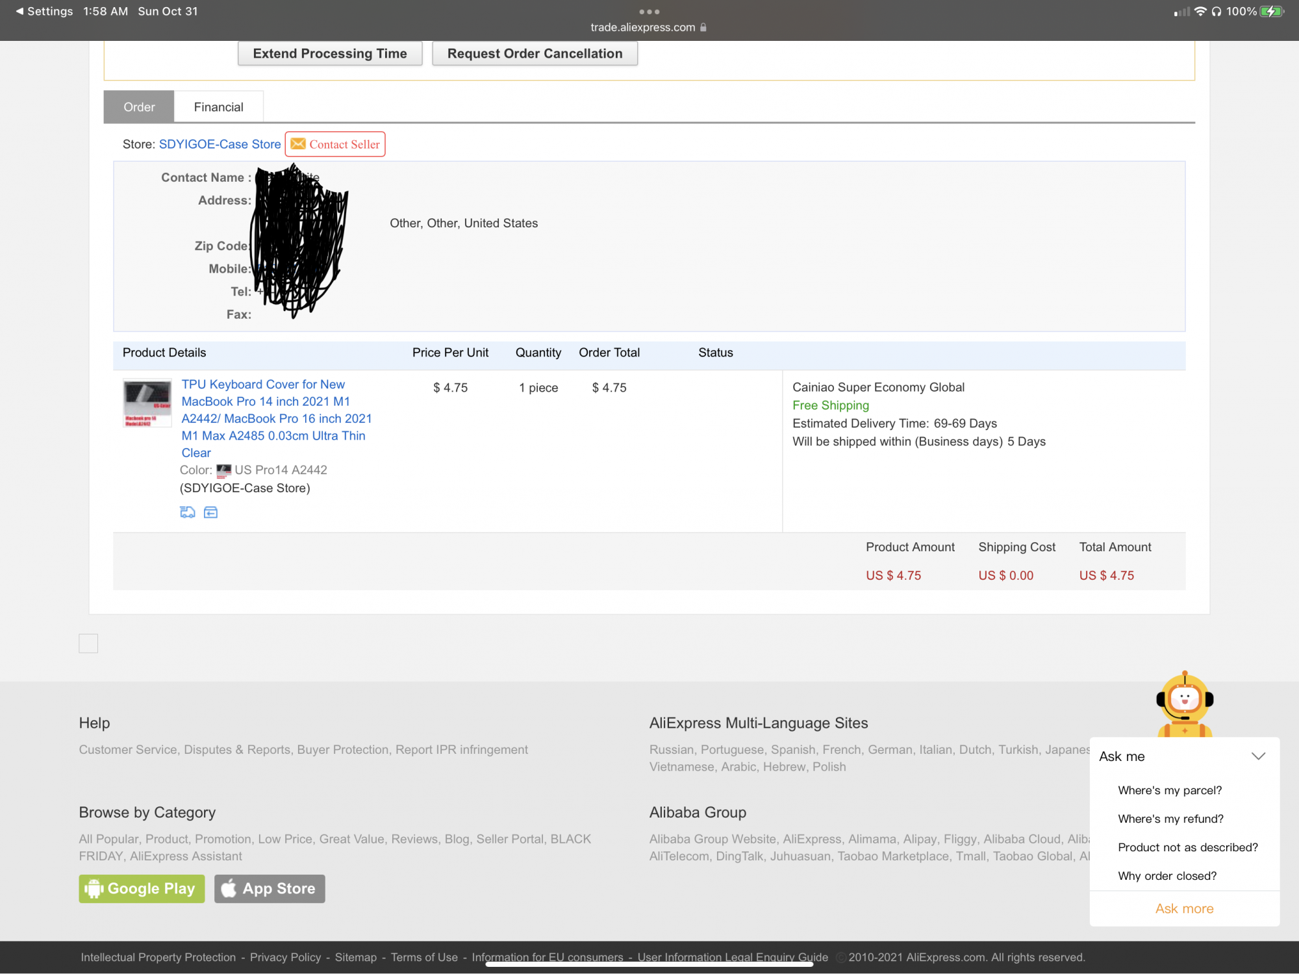The height and width of the screenshot is (974, 1299).
Task: Select the Order tab
Action: point(139,107)
